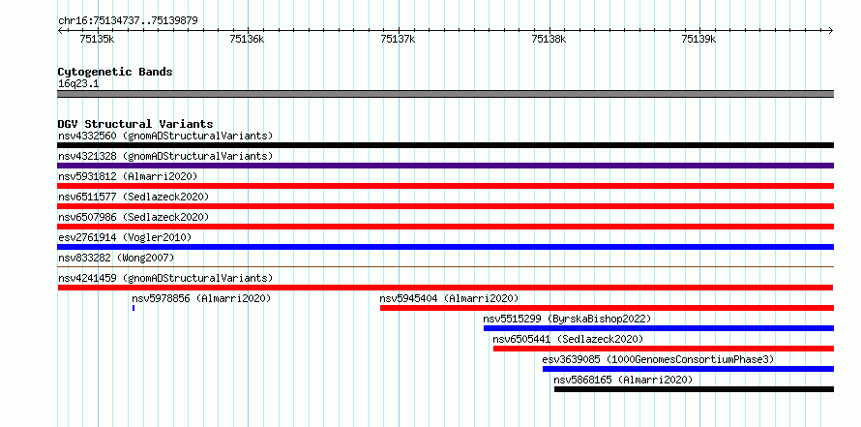
Task: Click the DGV Structural Variants track title
Action: pyautogui.click(x=135, y=124)
